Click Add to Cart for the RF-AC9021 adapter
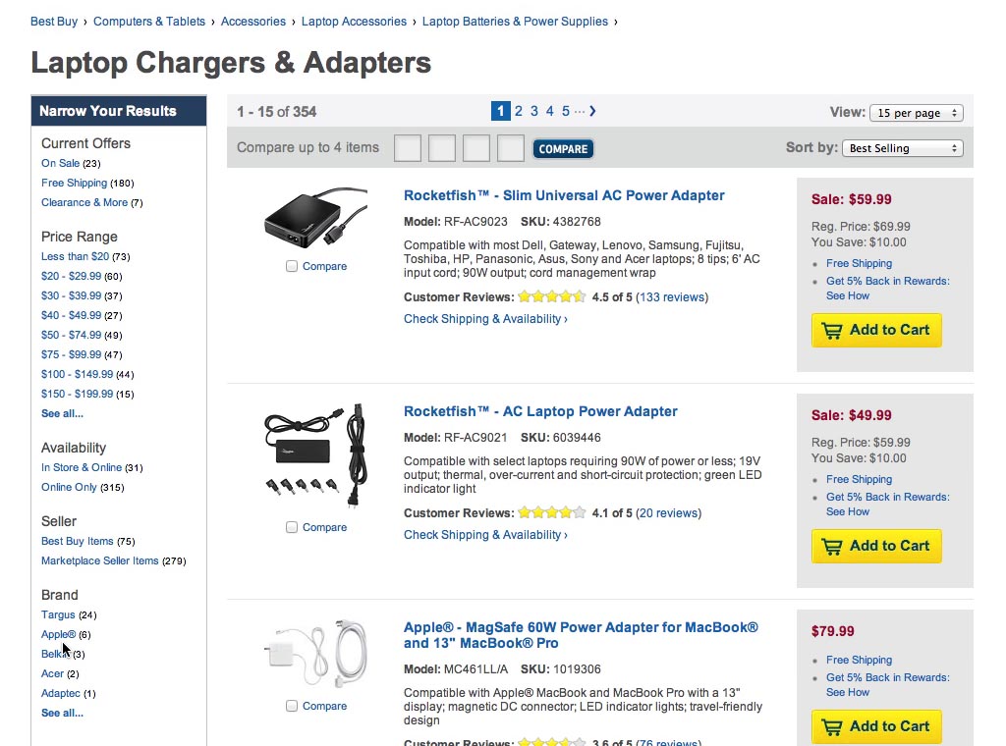The height and width of the screenshot is (746, 1006). pyautogui.click(x=875, y=546)
